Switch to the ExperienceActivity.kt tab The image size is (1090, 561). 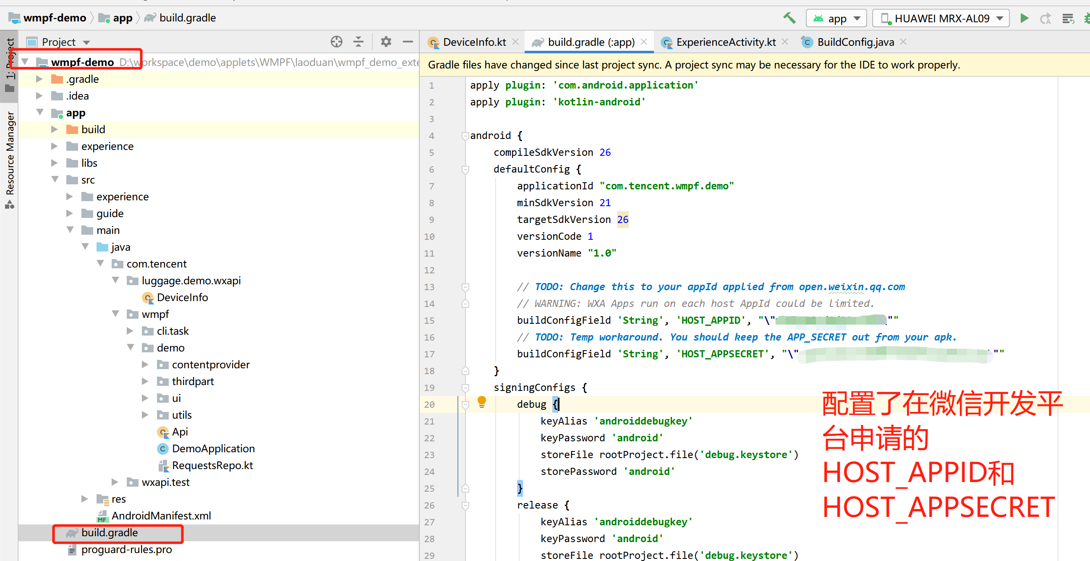point(725,42)
